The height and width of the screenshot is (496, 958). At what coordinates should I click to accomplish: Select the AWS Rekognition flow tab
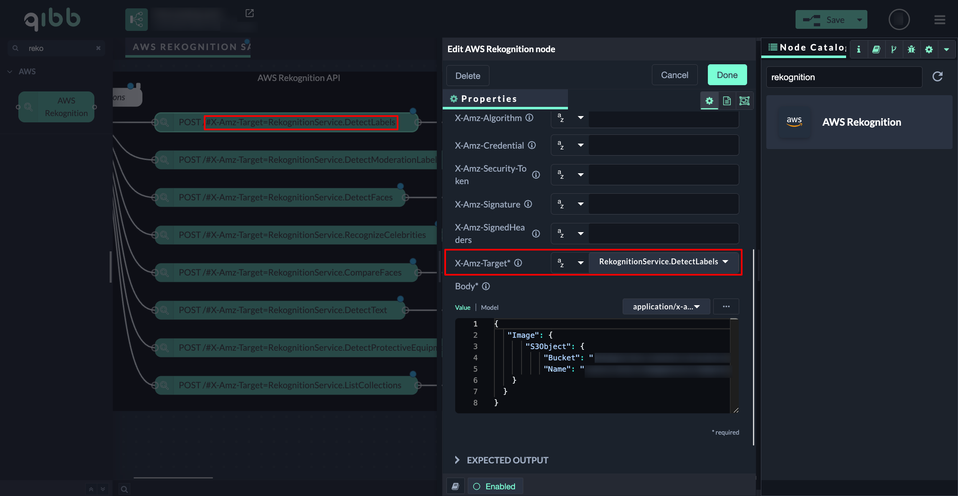(x=190, y=47)
